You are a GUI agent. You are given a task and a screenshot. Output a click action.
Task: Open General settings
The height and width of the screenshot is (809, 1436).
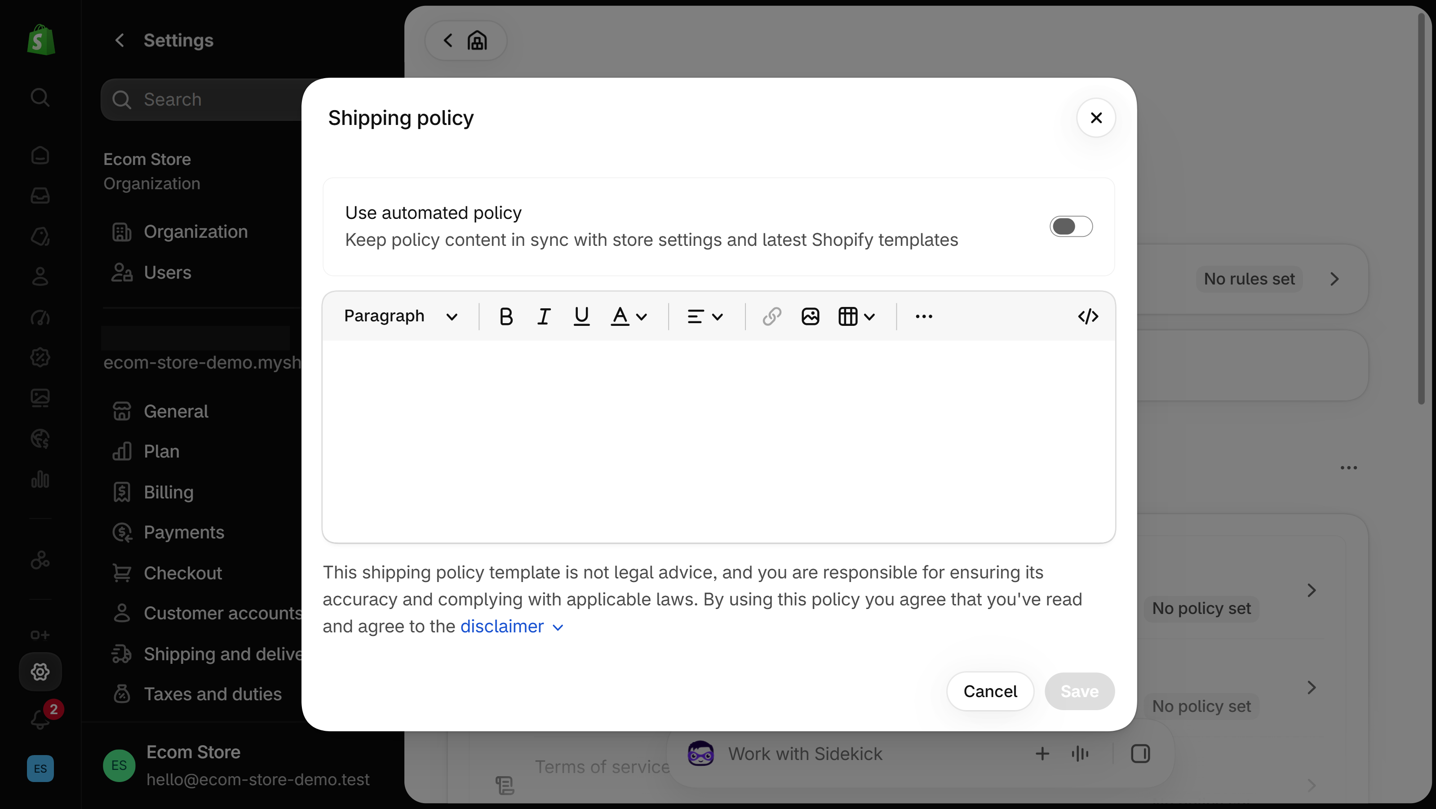coord(160,412)
